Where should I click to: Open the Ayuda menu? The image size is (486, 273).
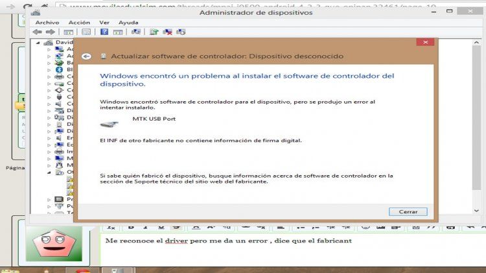coord(128,22)
